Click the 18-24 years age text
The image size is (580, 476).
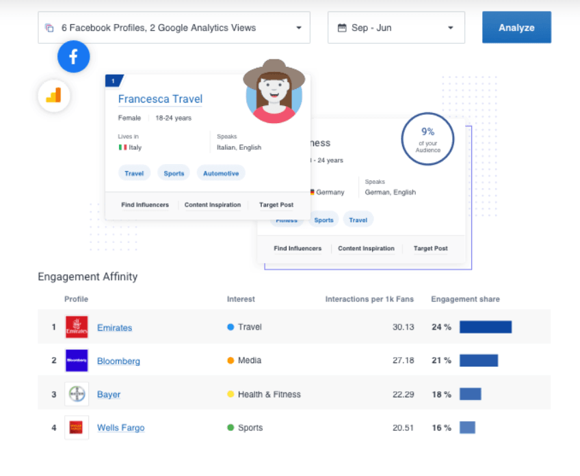pos(173,118)
